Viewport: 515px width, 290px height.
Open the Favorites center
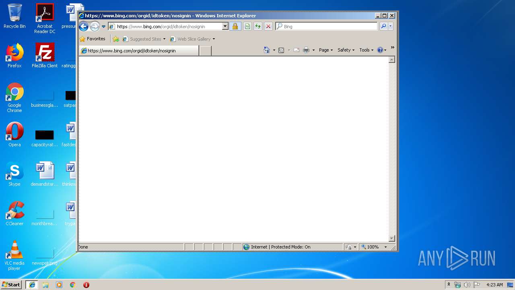pos(93,39)
